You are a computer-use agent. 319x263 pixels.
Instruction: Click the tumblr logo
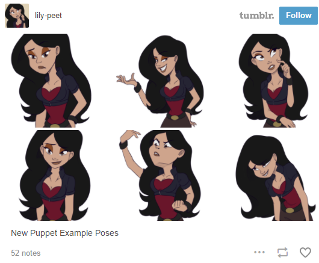point(256,16)
